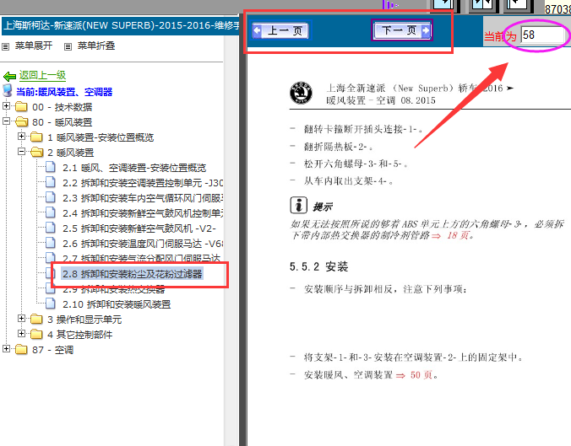This screenshot has height=446, width=571.
Task: Collapse the 2 暖风装置 subfolder
Action: (x=21, y=151)
